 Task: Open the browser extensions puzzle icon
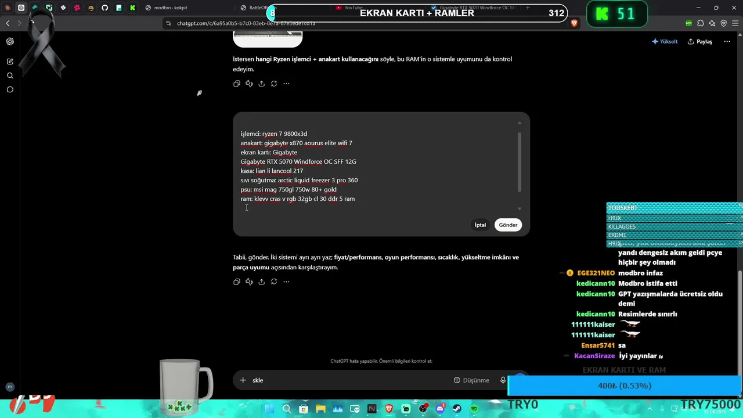point(701,23)
